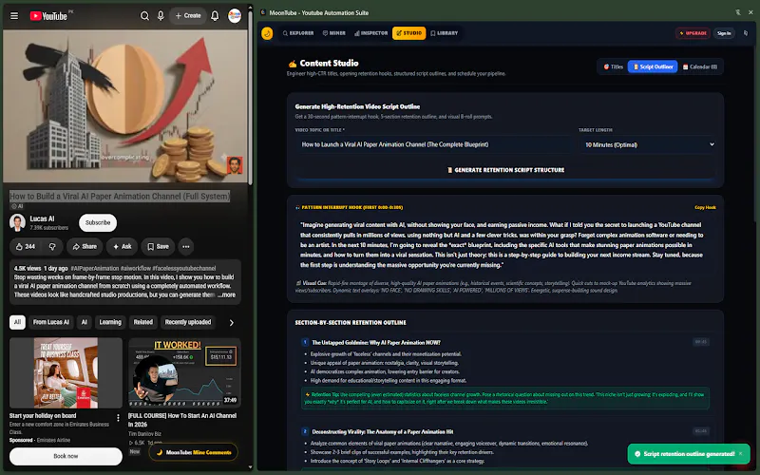Screen dimensions: 760x475
Task: Open the YouTube hamburger menu
Action: coord(14,16)
